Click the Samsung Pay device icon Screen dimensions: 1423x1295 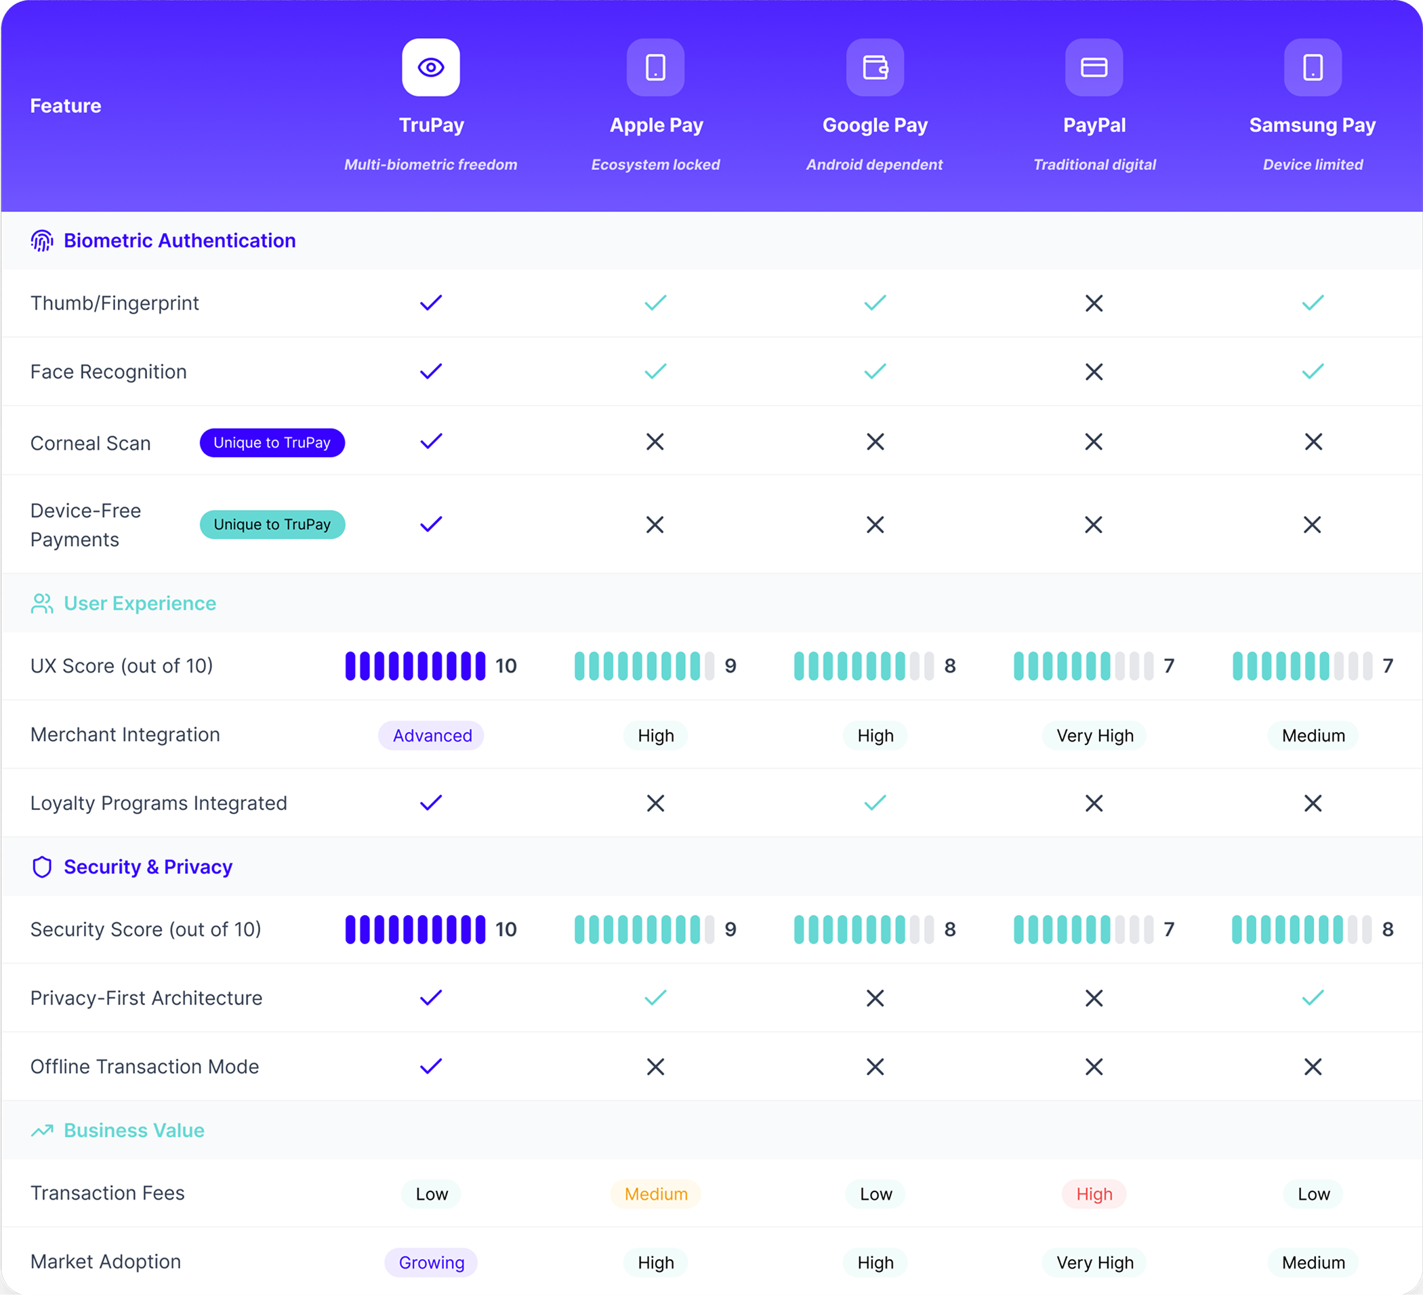[x=1312, y=67]
